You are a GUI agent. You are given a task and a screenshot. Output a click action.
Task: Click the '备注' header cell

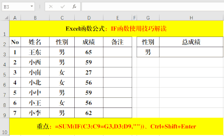tap(117, 42)
